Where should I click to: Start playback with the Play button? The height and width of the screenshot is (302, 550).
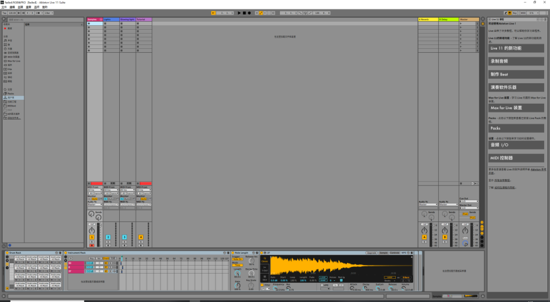pos(239,13)
